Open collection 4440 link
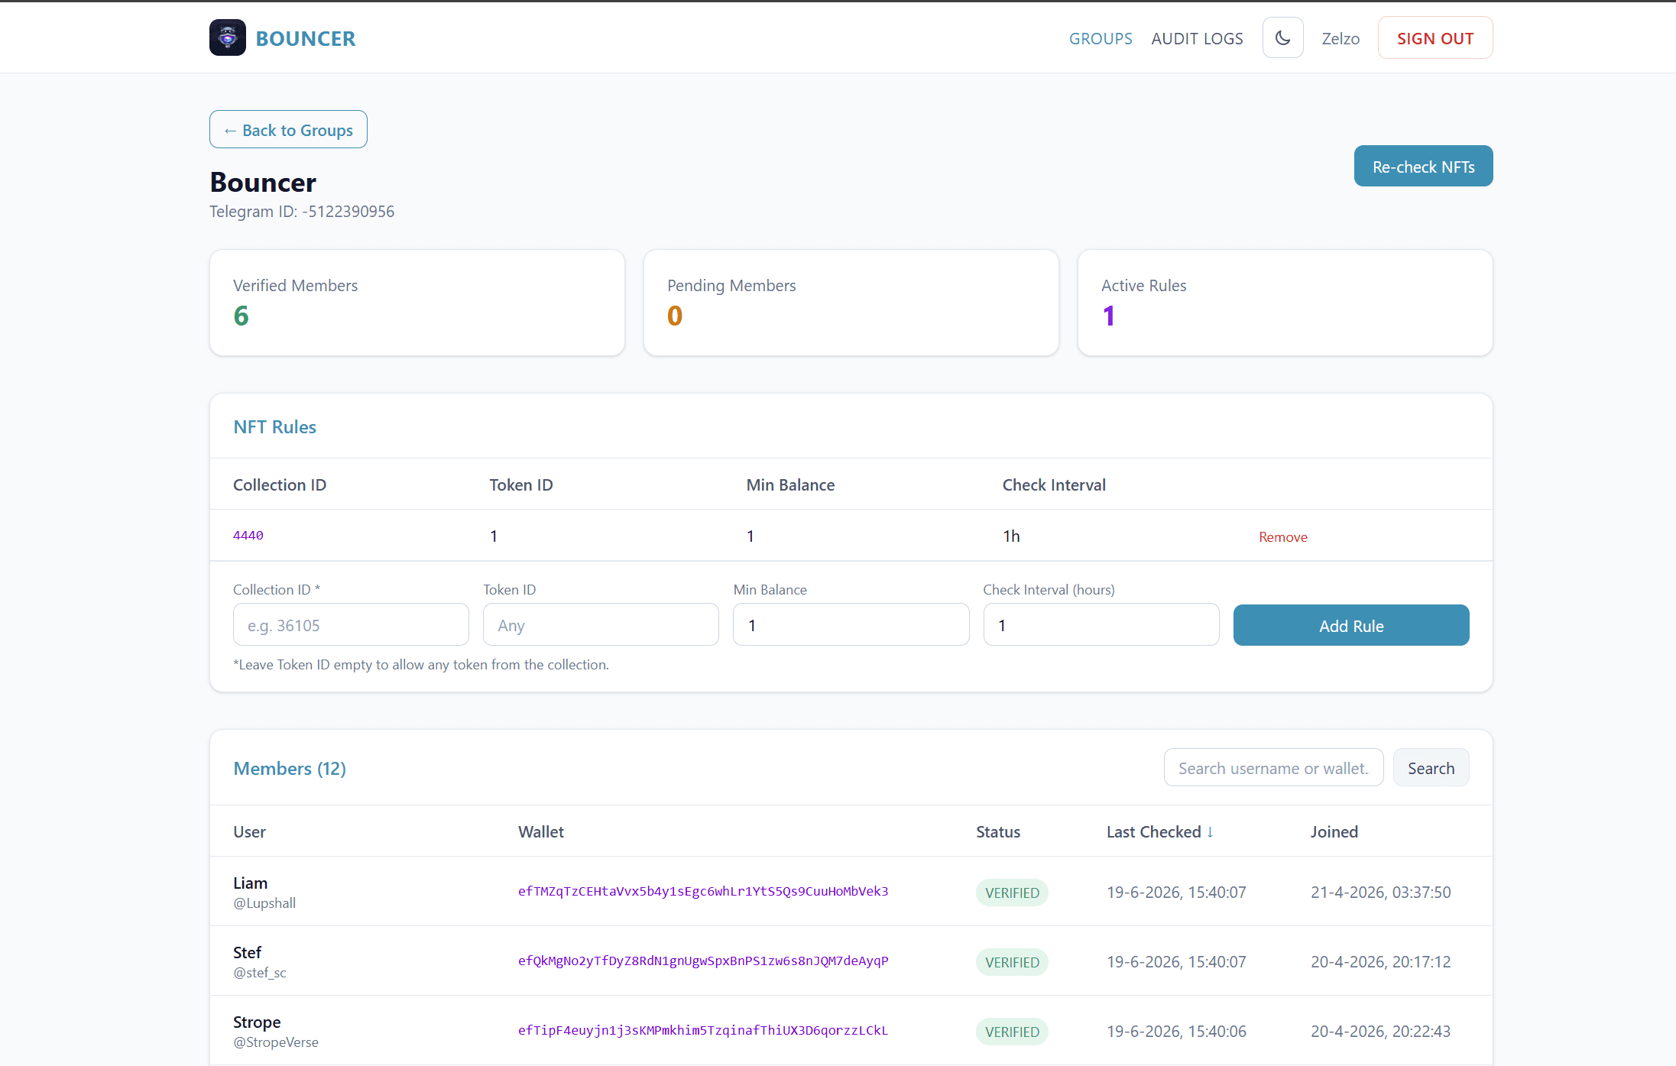This screenshot has width=1676, height=1066. click(248, 535)
